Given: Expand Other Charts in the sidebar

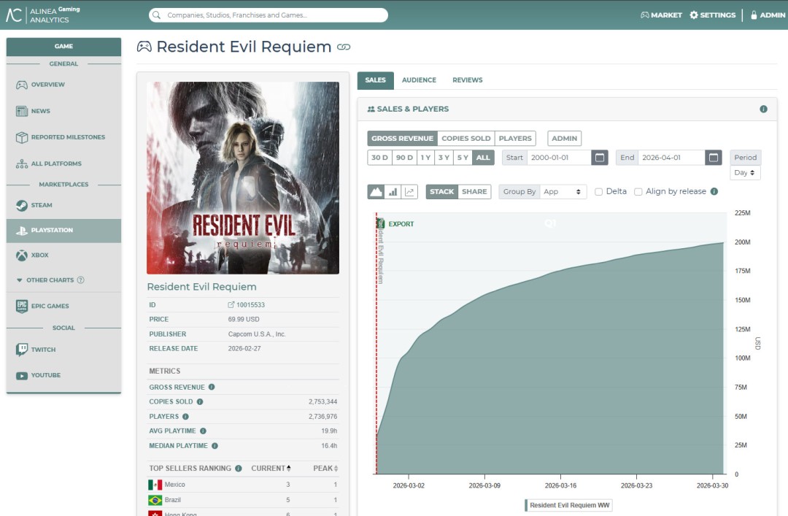Looking at the screenshot, I should pyautogui.click(x=50, y=280).
